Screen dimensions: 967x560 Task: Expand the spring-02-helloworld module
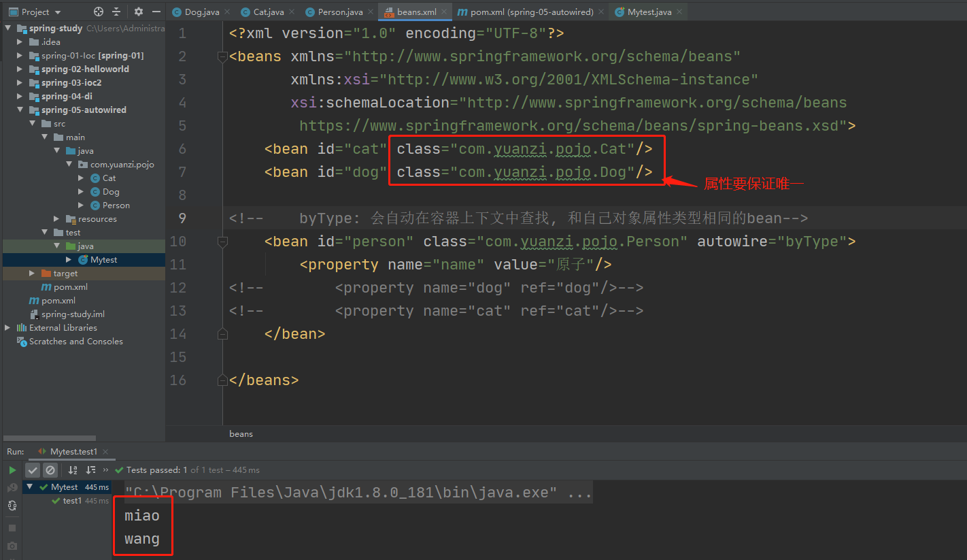click(20, 69)
